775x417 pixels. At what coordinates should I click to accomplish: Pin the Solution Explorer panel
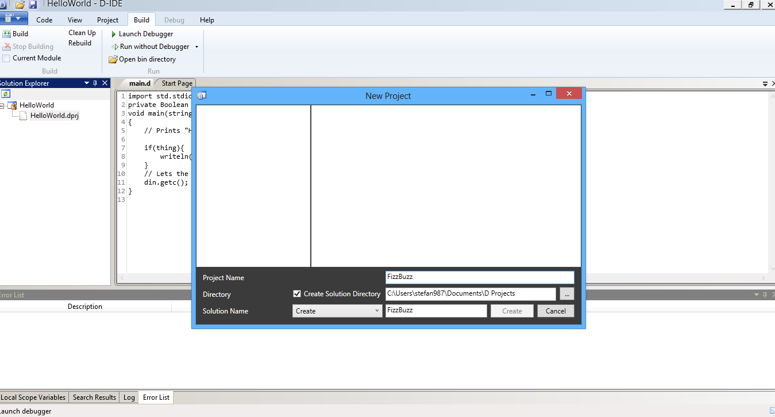coord(95,83)
